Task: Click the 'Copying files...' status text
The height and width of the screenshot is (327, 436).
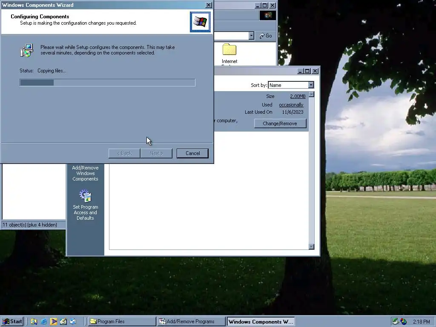Action: pyautogui.click(x=52, y=71)
